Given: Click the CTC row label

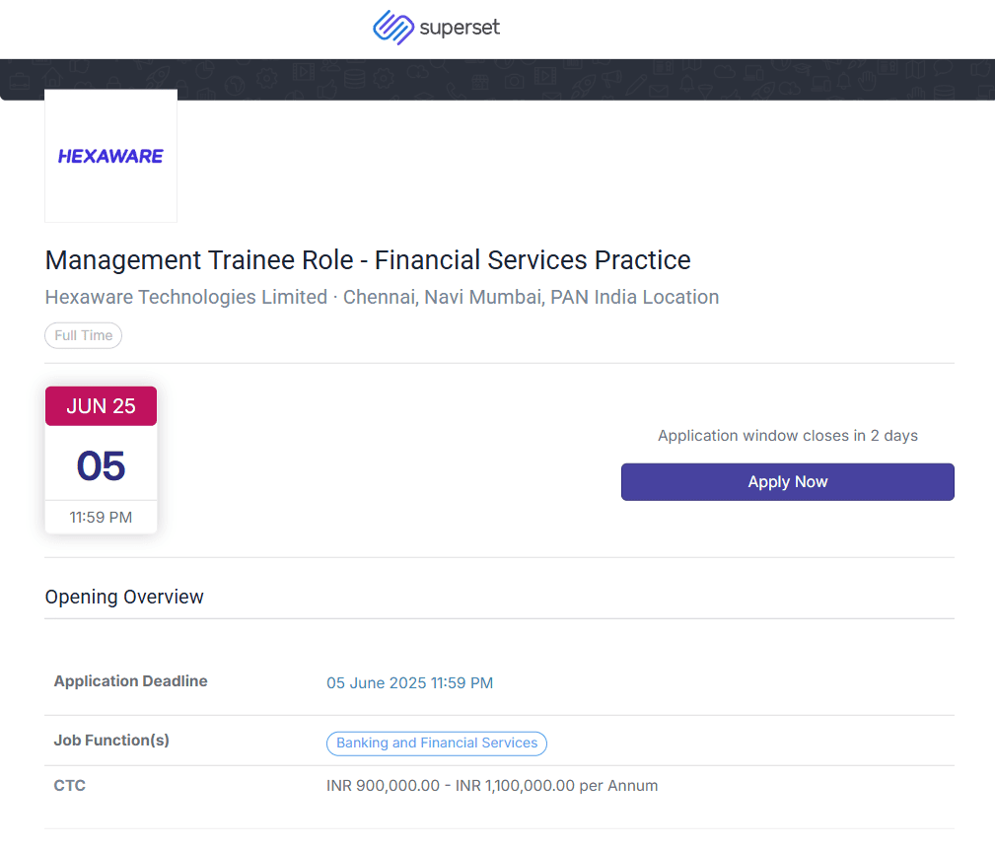Looking at the screenshot, I should click(70, 786).
